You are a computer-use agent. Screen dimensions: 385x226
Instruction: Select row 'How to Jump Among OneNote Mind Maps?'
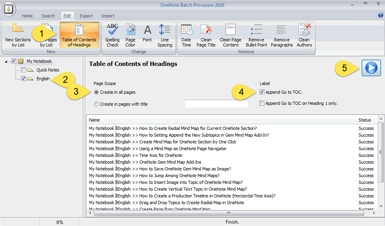pyautogui.click(x=232, y=176)
